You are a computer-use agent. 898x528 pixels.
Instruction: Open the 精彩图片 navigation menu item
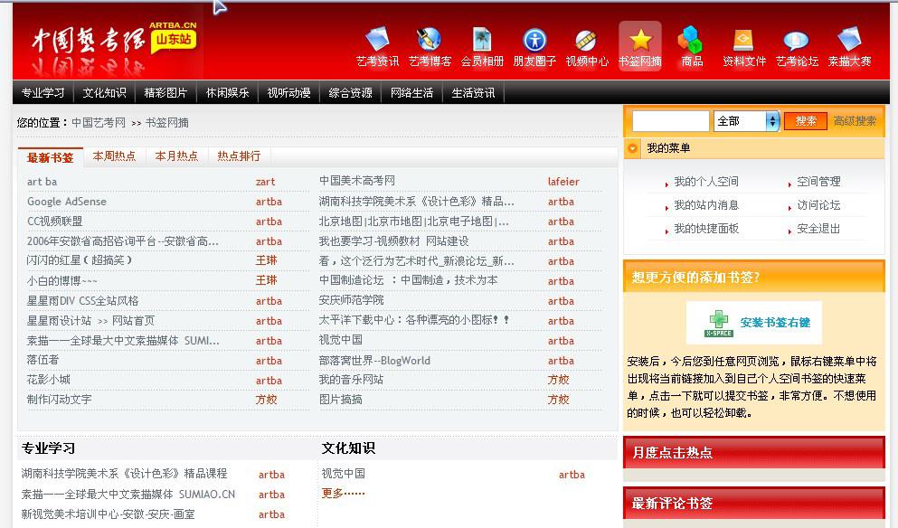[165, 93]
